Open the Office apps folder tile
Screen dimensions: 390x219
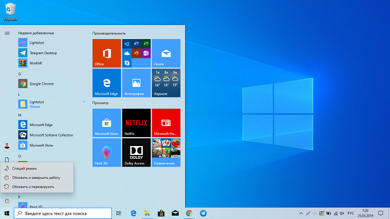pyautogui.click(x=136, y=53)
